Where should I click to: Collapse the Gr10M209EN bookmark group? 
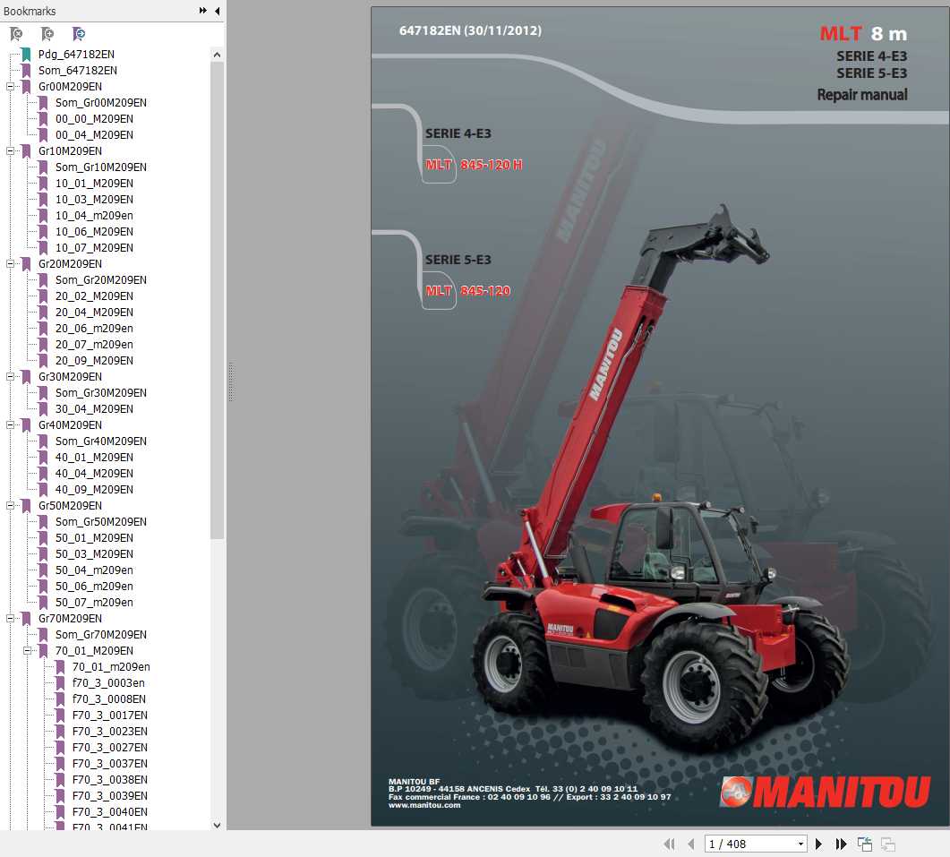pyautogui.click(x=11, y=151)
